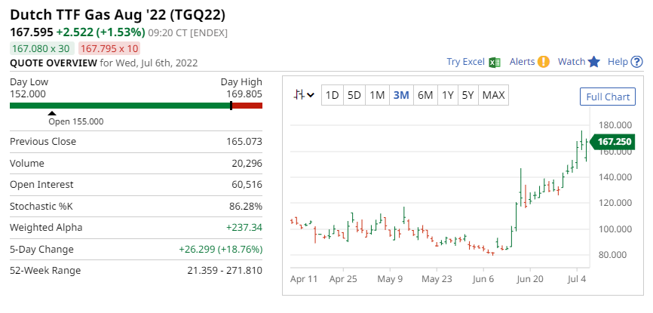Click the 09:20 CT [ENDEX] timestamp
This screenshot has height=313, width=653.
[188, 33]
